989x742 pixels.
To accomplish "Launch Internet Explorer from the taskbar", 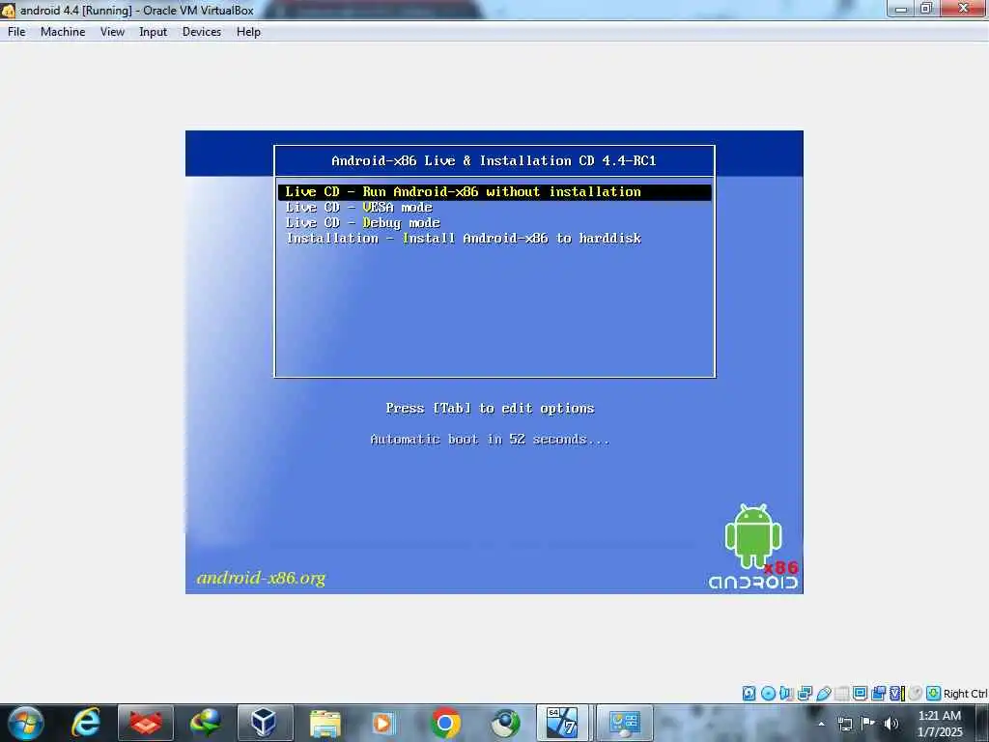I will pos(86,723).
